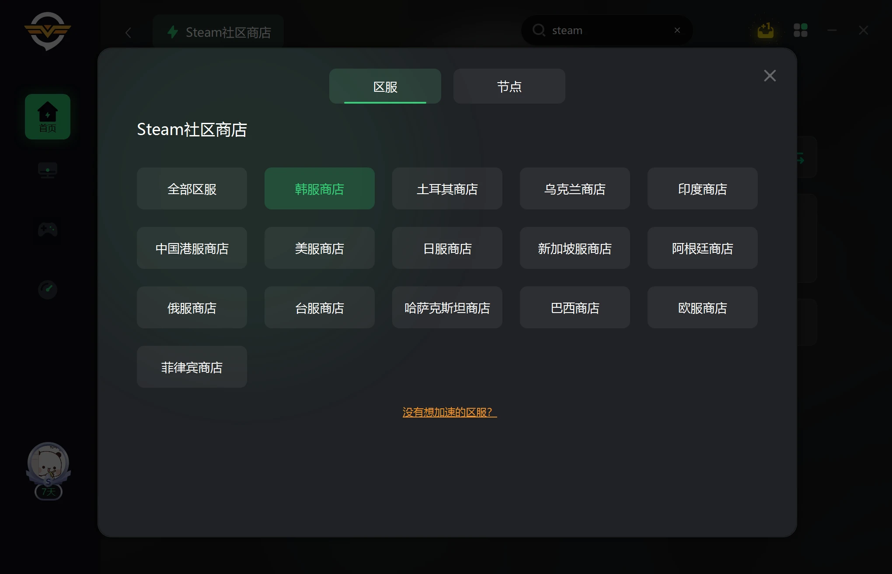This screenshot has height=574, width=892.
Task: Open the four-square grid menu icon
Action: [801, 31]
